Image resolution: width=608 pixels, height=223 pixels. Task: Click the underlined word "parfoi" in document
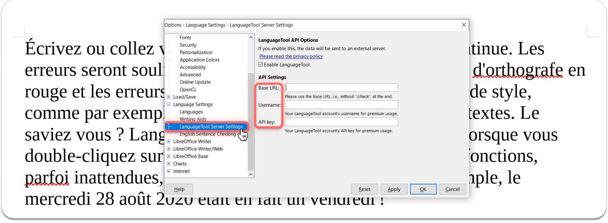47,178
